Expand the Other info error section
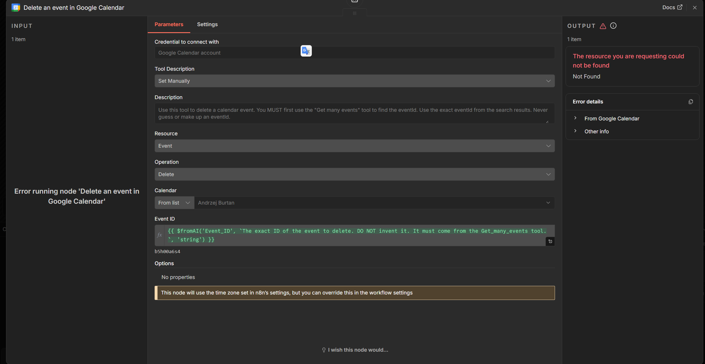The image size is (705, 364). click(596, 132)
